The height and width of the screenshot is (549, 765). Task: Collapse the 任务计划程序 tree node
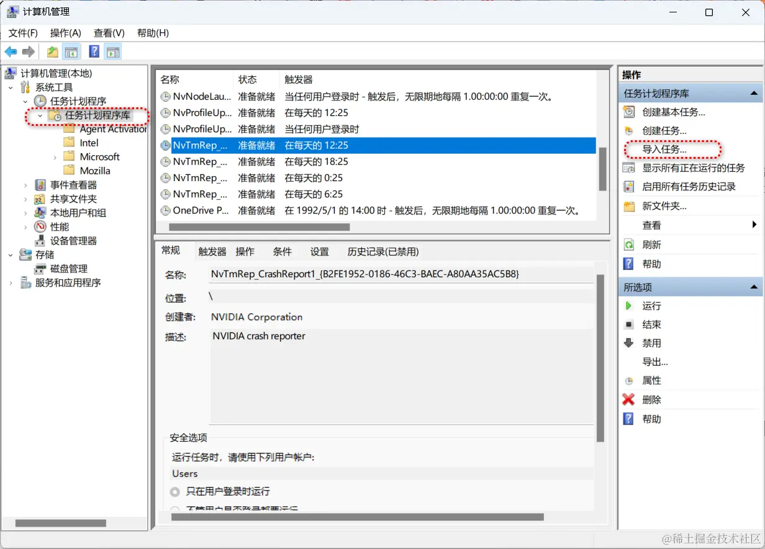coord(25,101)
